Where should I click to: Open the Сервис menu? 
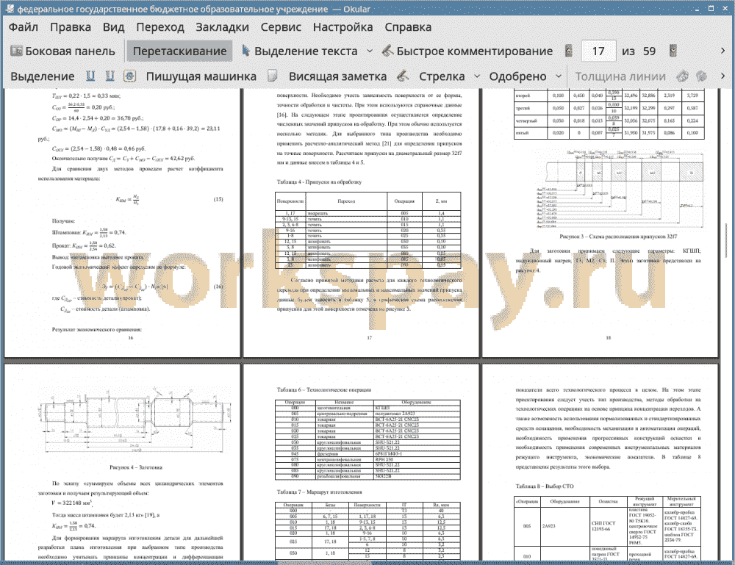tap(281, 27)
